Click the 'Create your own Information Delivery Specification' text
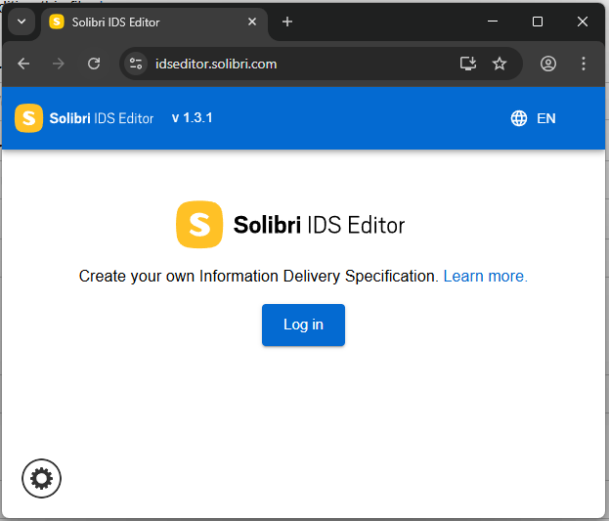 [x=259, y=277]
